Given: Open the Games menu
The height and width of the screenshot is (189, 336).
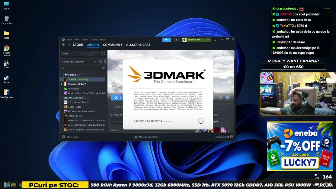Looking at the screenshot, I should point(94,40).
